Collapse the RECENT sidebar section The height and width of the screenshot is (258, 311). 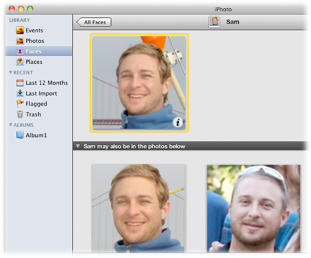11,73
